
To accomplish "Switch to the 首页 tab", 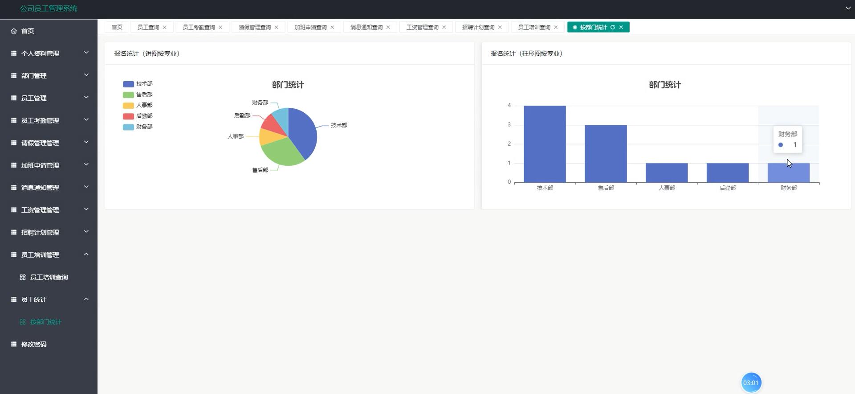I will tap(117, 27).
